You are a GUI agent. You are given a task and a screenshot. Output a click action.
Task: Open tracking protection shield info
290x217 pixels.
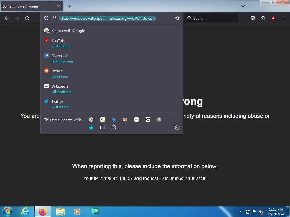pyautogui.click(x=46, y=18)
